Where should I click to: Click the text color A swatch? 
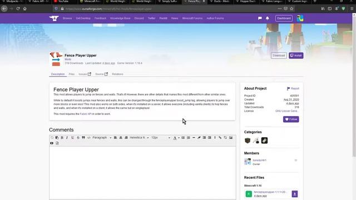point(175,138)
